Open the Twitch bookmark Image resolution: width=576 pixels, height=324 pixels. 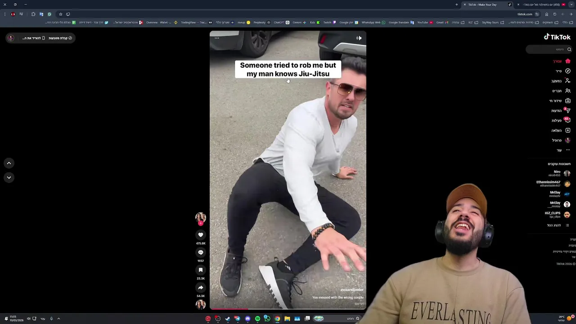point(329,22)
